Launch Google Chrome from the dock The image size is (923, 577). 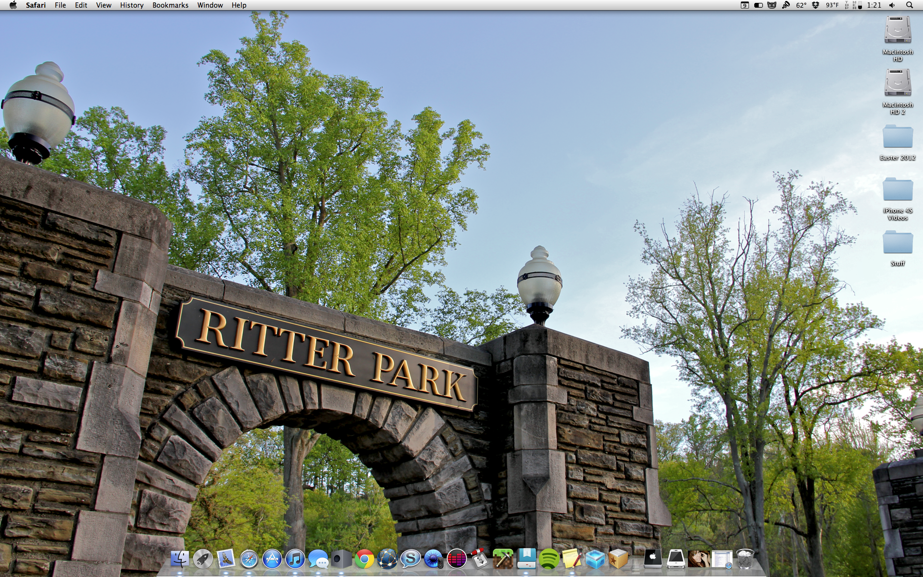[x=364, y=559]
